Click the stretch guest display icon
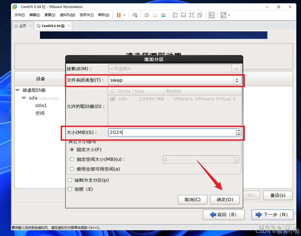301x236 pixels. [223, 15]
